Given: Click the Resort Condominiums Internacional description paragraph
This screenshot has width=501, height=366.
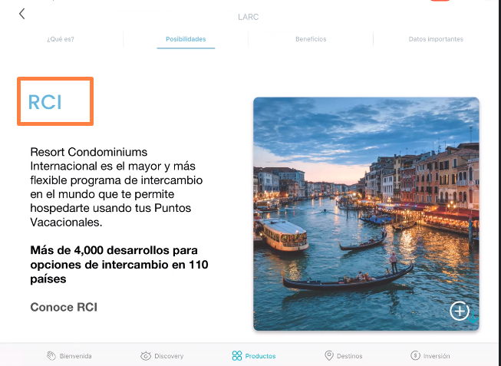Looking at the screenshot, I should pyautogui.click(x=117, y=187).
